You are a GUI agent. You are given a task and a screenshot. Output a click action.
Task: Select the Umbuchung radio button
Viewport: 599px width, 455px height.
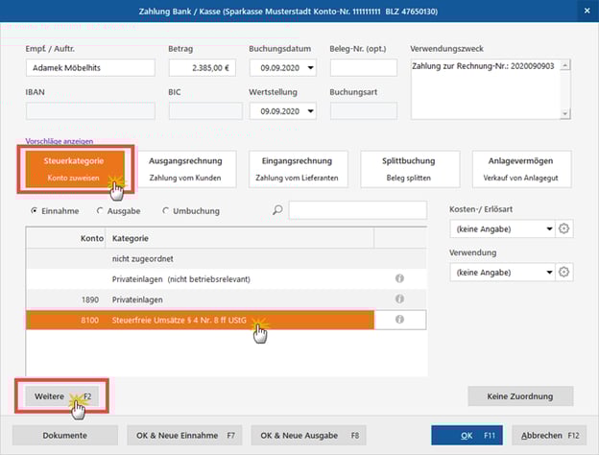(x=166, y=211)
